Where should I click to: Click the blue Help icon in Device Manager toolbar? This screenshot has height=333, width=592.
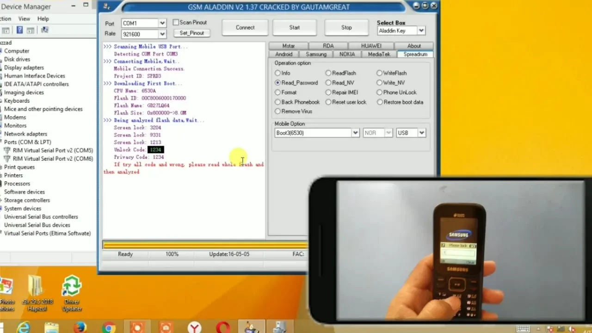point(19,30)
